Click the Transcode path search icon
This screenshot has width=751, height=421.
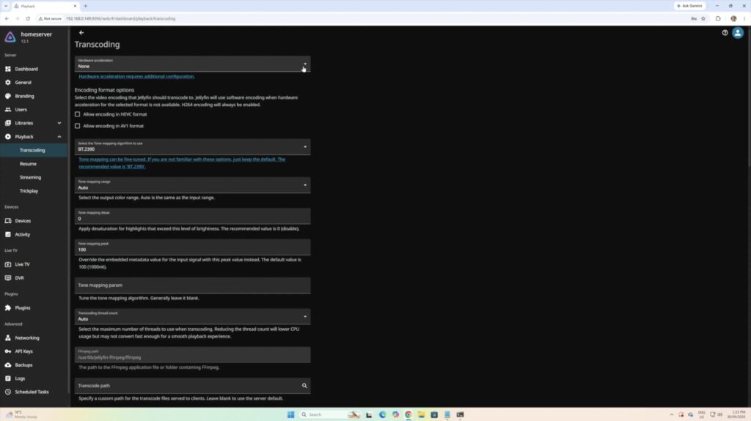pos(304,386)
